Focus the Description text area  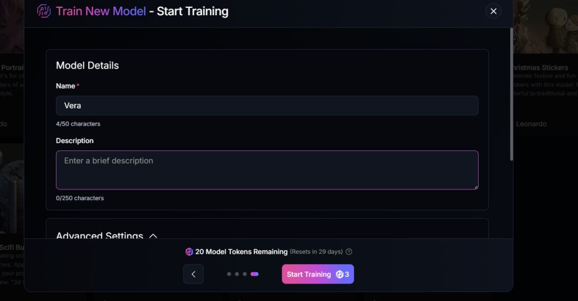tap(267, 170)
